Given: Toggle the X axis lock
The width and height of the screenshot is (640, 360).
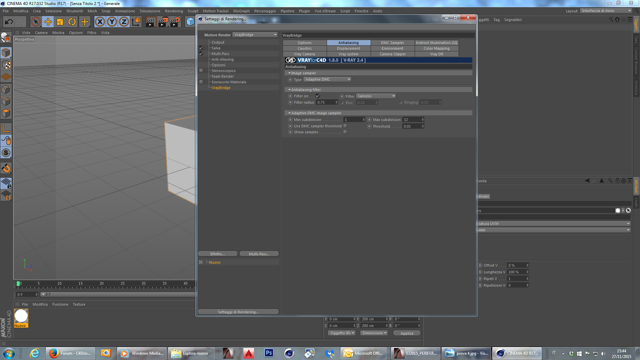Looking at the screenshot, I should pyautogui.click(x=100, y=22).
